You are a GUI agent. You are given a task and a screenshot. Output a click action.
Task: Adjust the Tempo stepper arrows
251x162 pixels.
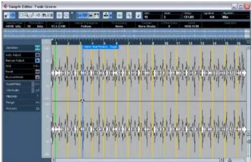(x=200, y=17)
